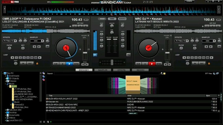The width and height of the screenshot is (223, 125).
Task: Sort the list by Bpm column
Action: [x=212, y=95]
